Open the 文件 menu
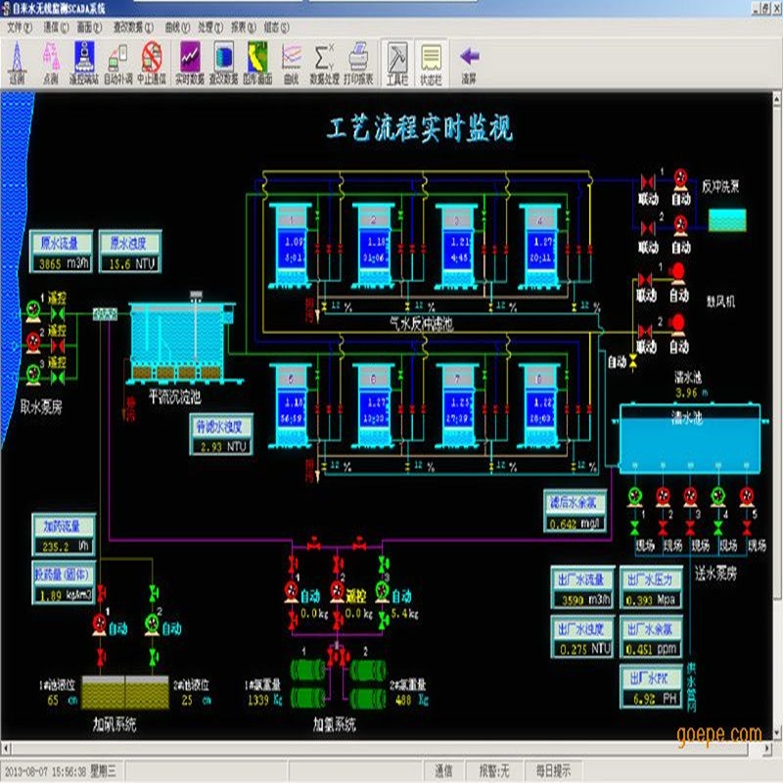 [19, 26]
